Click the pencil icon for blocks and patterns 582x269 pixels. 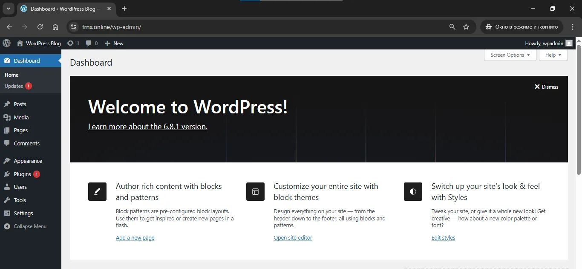click(97, 191)
